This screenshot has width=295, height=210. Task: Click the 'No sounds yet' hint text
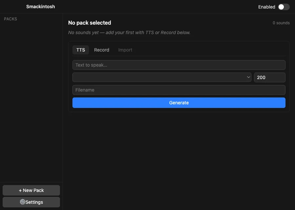[x=129, y=32]
